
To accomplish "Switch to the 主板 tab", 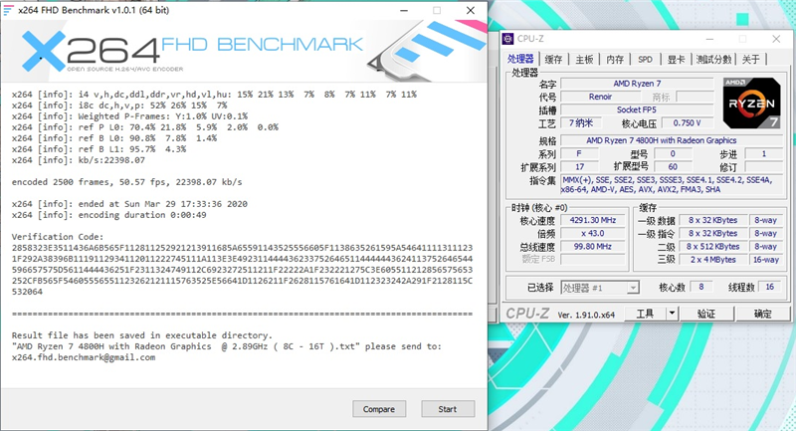I will 584,60.
